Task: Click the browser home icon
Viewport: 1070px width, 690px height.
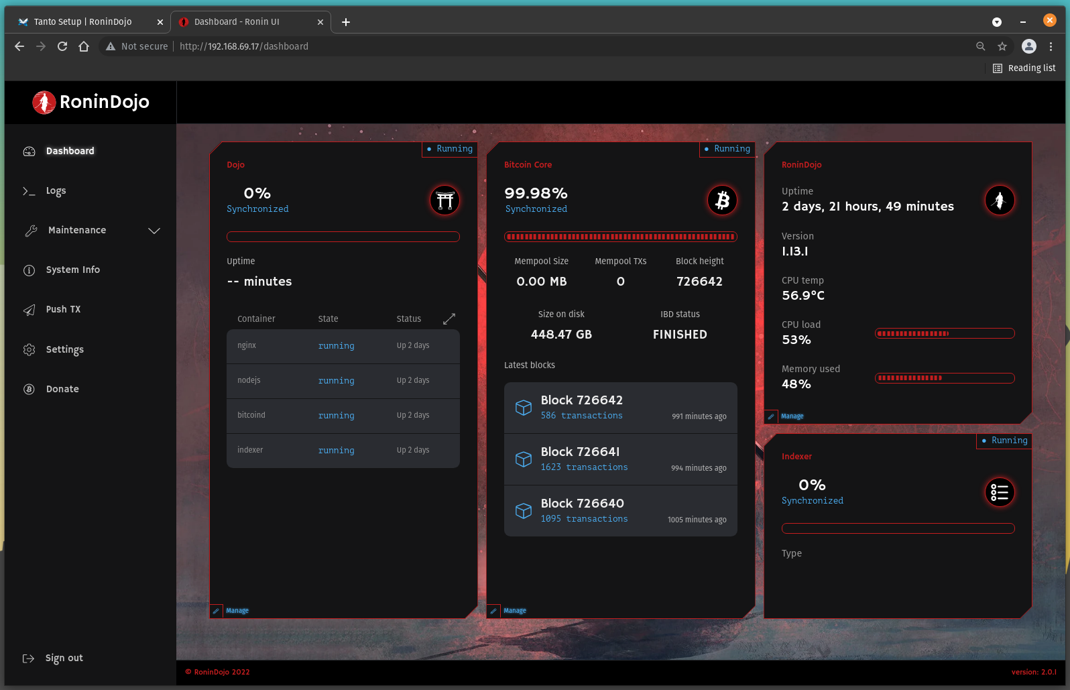Action: tap(84, 46)
